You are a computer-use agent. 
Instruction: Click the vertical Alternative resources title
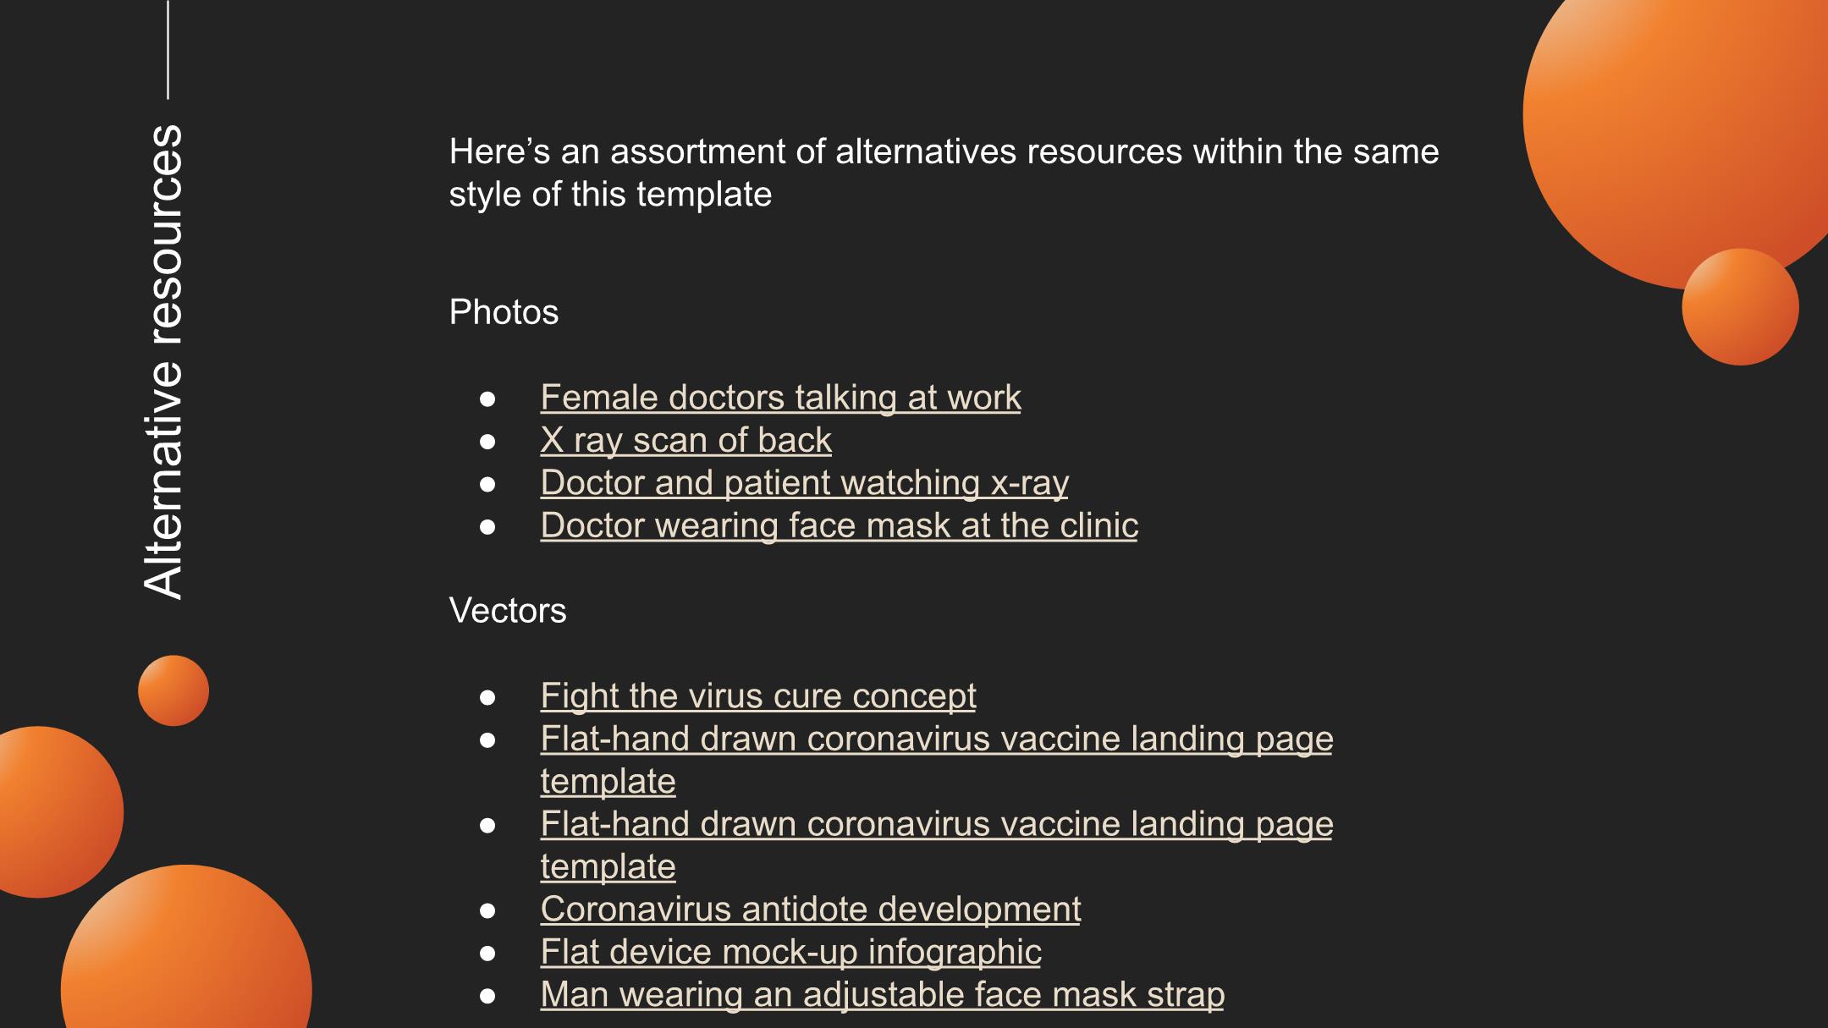pyautogui.click(x=162, y=362)
